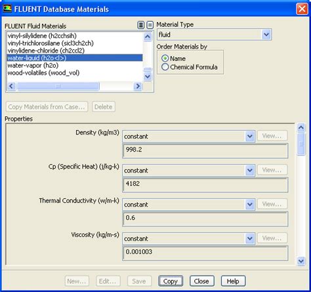Image resolution: width=311 pixels, height=292 pixels.
Task: Click Properties panel scroll down arrow
Action: coord(301,261)
